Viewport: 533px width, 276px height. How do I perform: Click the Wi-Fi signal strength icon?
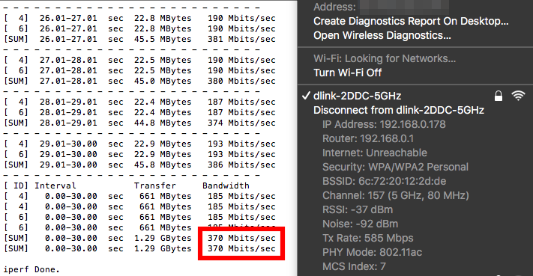[x=518, y=96]
